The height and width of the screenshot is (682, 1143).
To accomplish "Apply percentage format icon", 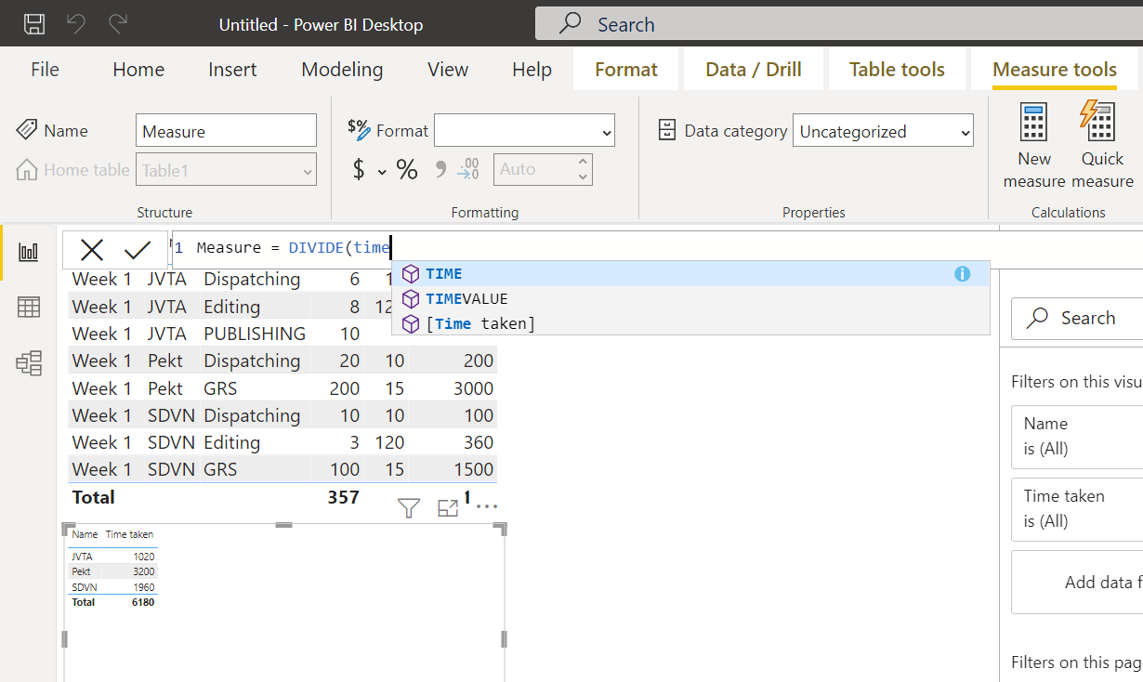I will (x=407, y=169).
